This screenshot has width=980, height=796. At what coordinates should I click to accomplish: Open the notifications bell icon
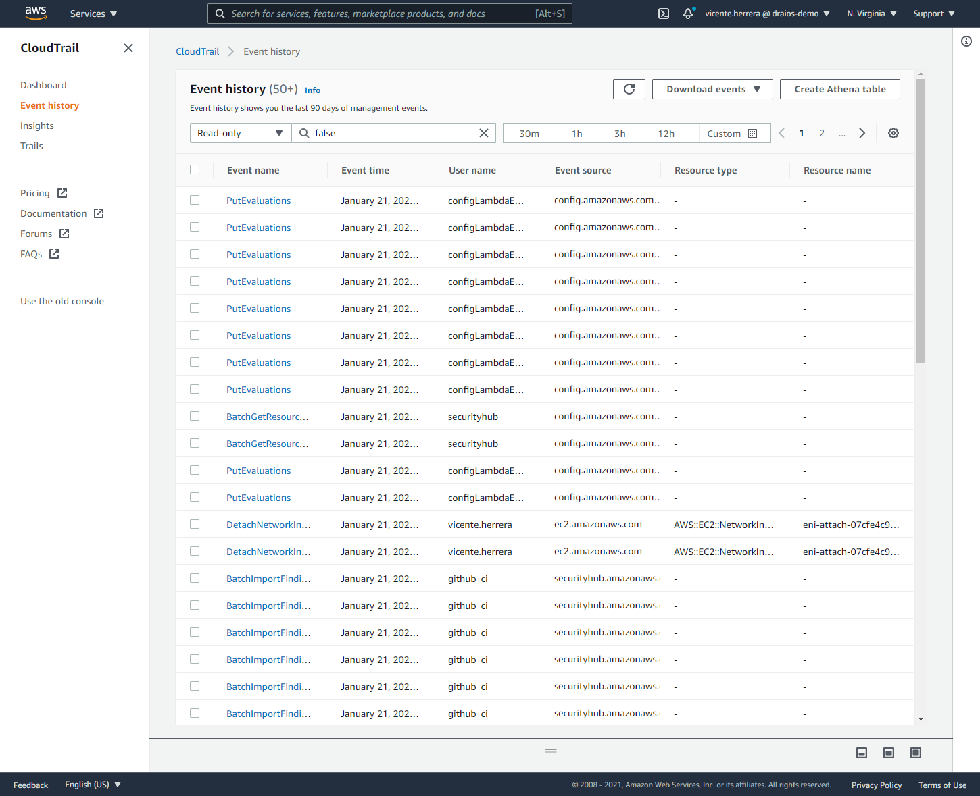688,14
